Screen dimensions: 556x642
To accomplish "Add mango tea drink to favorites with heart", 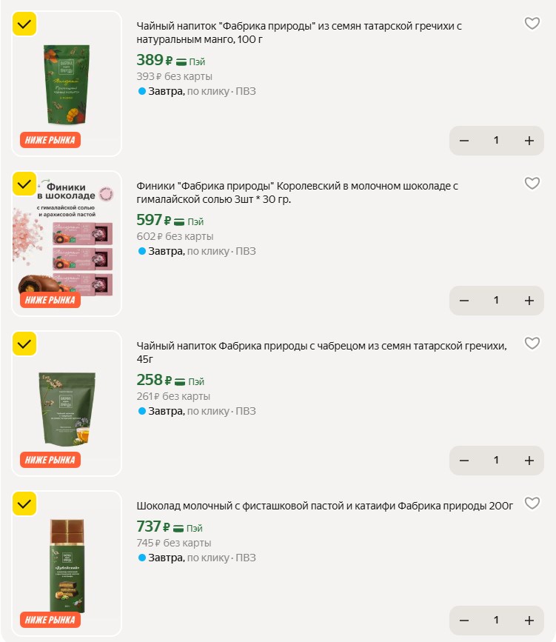I will (532, 24).
